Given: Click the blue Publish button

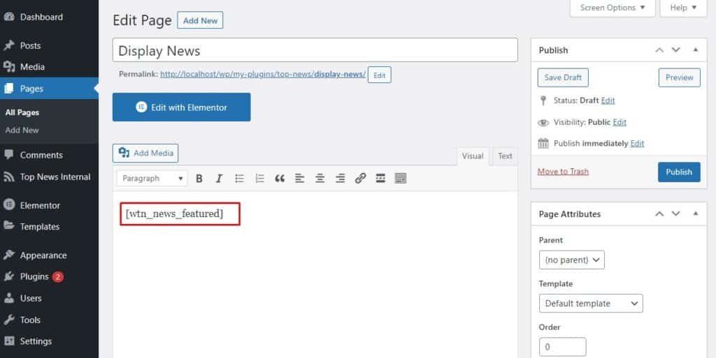Looking at the screenshot, I should click(679, 172).
